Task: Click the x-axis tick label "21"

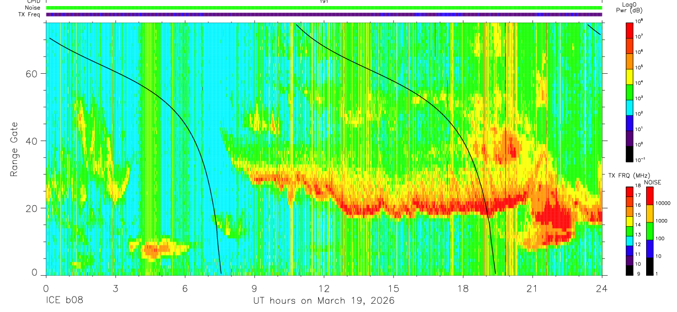Action: pos(533,288)
